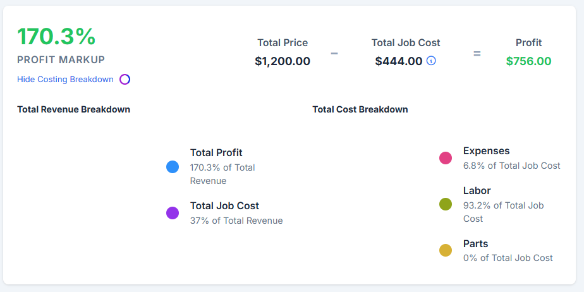Click the purple Total Job Cost legend dot
This screenshot has width=584, height=292.
[173, 213]
